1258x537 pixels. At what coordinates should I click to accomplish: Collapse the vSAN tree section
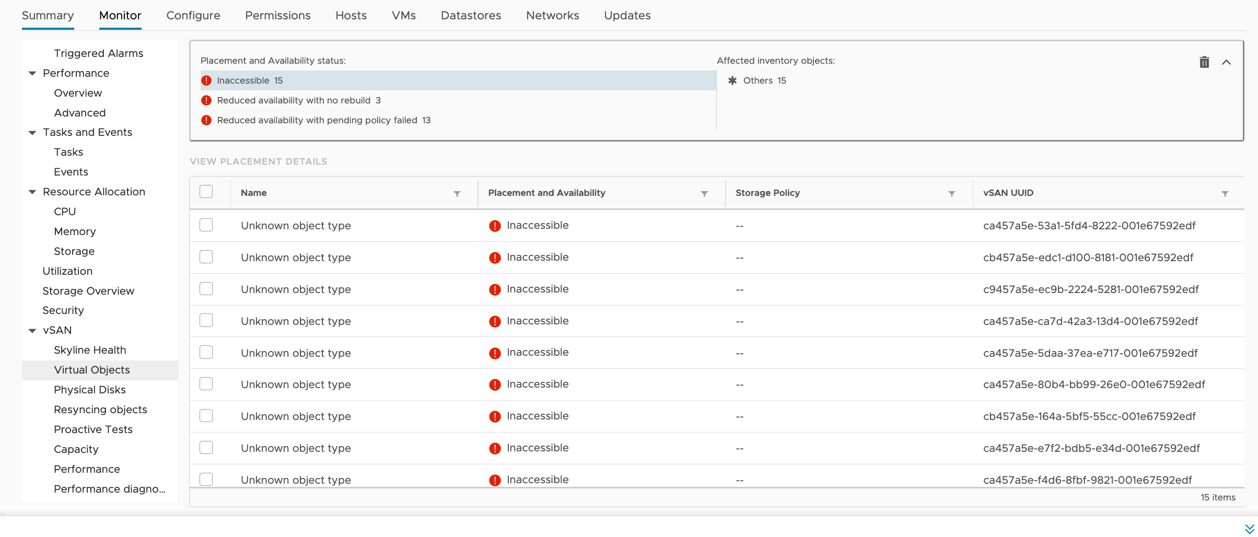(32, 331)
